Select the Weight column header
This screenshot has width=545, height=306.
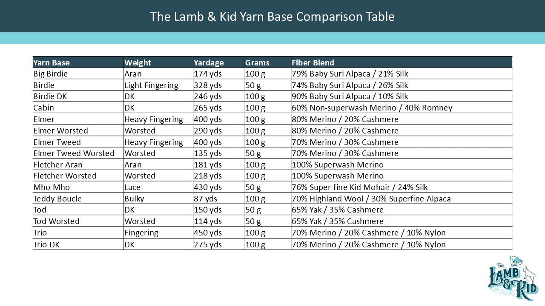pos(138,62)
